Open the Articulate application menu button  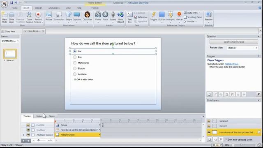[4, 5]
